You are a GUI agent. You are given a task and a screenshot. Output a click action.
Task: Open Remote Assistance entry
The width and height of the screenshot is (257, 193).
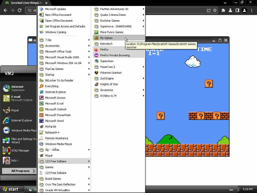65,138
